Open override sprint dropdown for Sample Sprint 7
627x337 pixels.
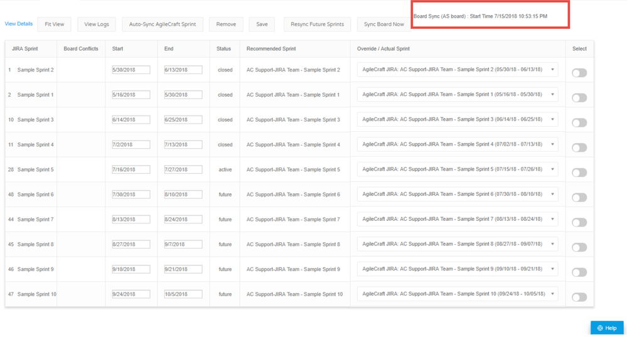pos(458,219)
